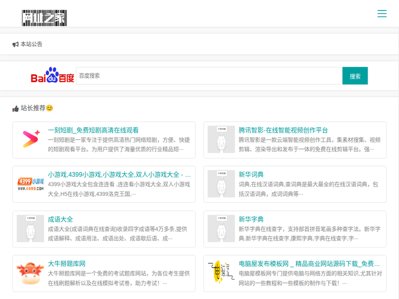399x299 pixels.
Task: Click the 站长推荐 heading text
Action: 33,108
